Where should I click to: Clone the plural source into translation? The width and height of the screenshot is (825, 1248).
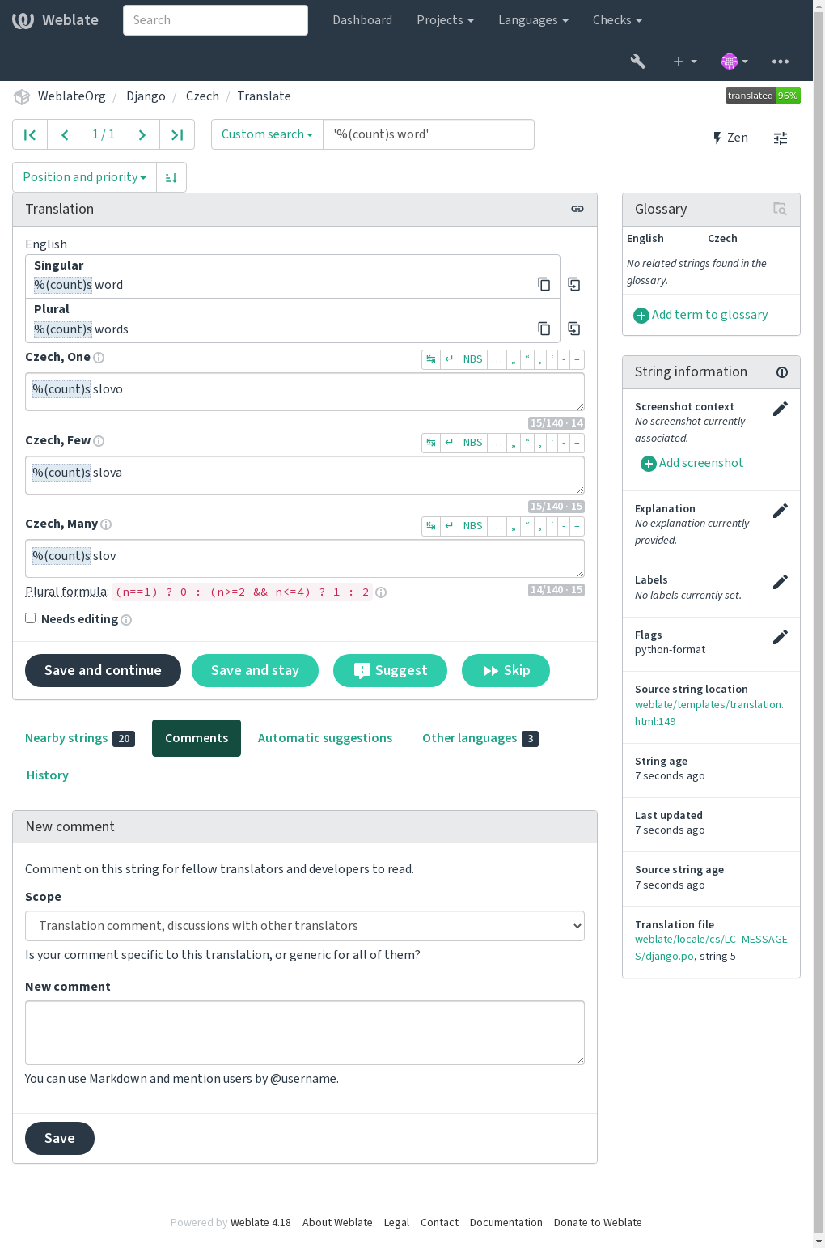click(574, 329)
